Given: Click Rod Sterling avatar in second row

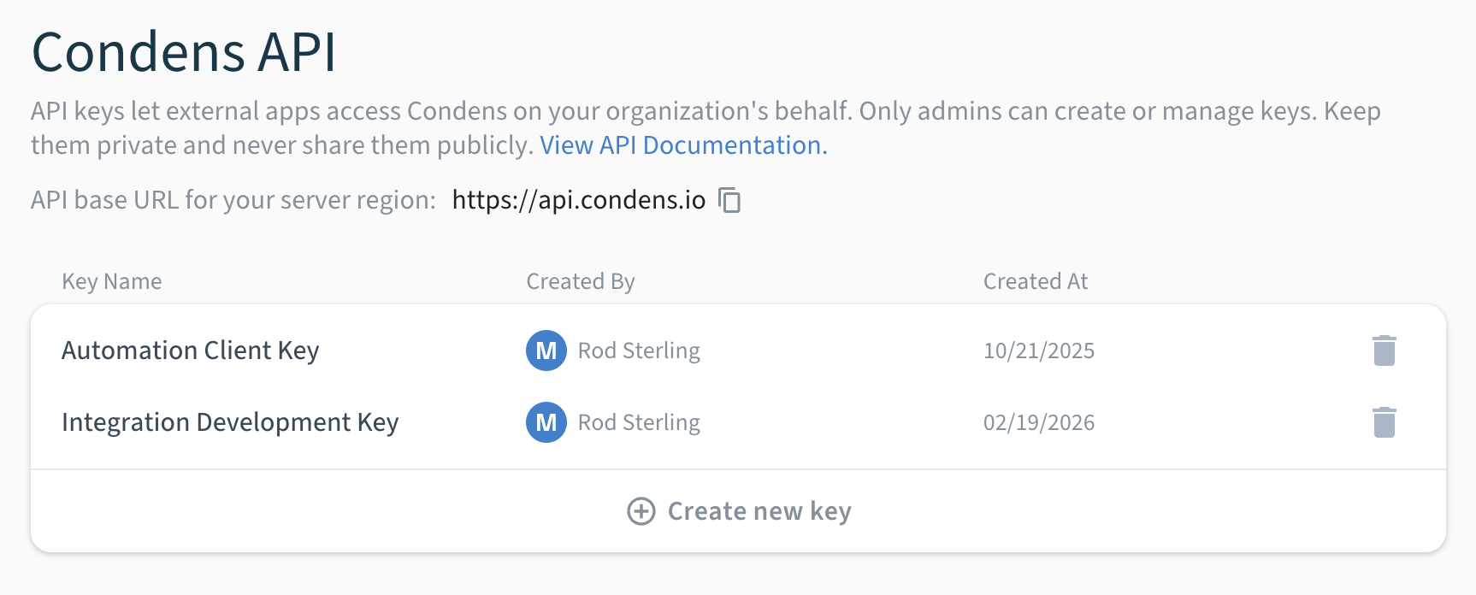Looking at the screenshot, I should tap(546, 422).
